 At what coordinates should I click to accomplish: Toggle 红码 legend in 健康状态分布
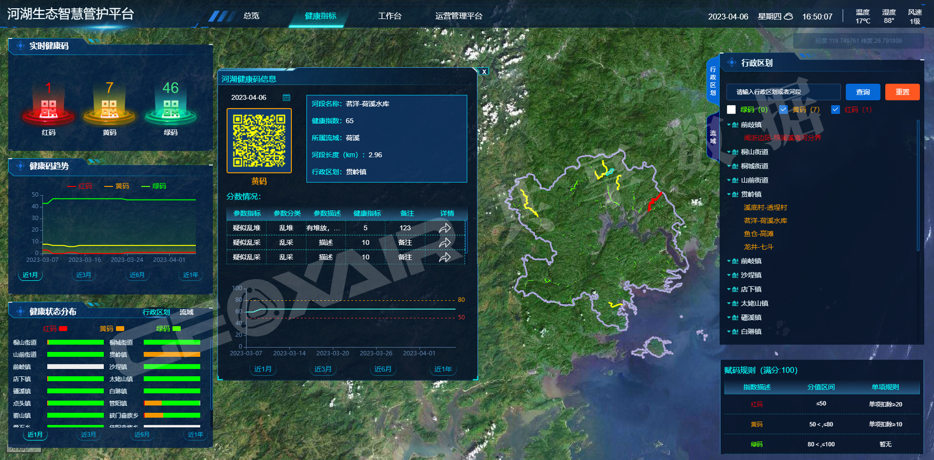pyautogui.click(x=55, y=329)
